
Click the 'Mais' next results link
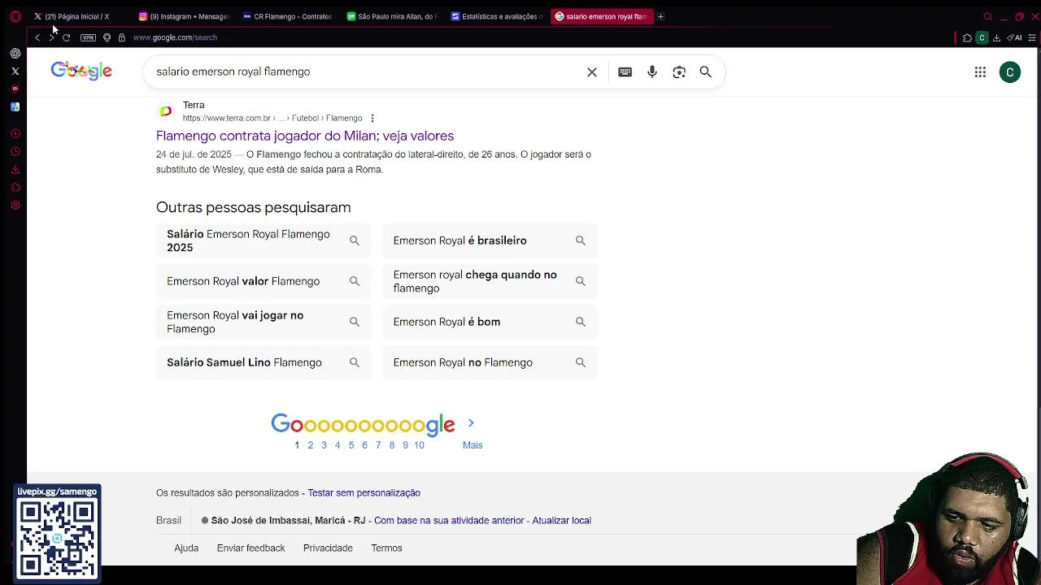coord(473,445)
